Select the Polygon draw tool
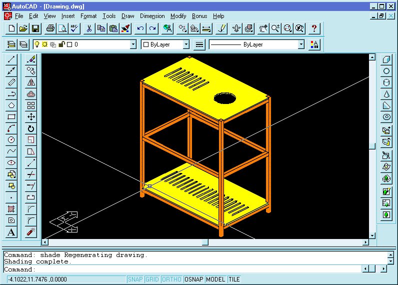Image resolution: width=398 pixels, height=285 pixels. pos(11,105)
